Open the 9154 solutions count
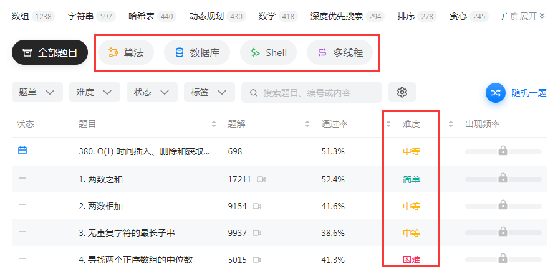The height and width of the screenshot is (269, 558). (238, 206)
